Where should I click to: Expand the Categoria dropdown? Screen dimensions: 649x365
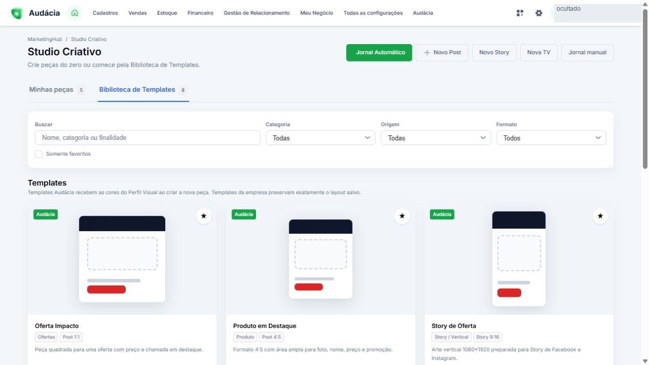click(x=321, y=138)
